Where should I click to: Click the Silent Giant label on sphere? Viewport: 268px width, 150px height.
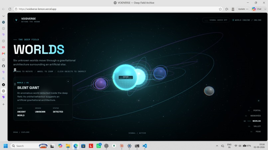[x=126, y=77]
